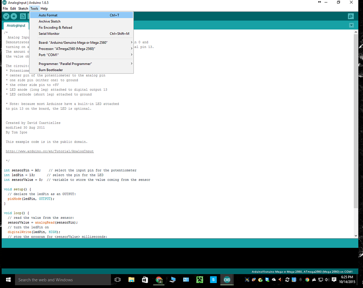363x288 pixels.
Task: Open the Action Center notifications icon
Action: 334,279
